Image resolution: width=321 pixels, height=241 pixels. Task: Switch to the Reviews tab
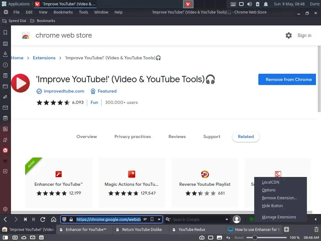(x=177, y=137)
